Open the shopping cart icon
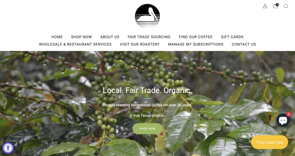The height and width of the screenshot is (156, 295). coord(275,6)
